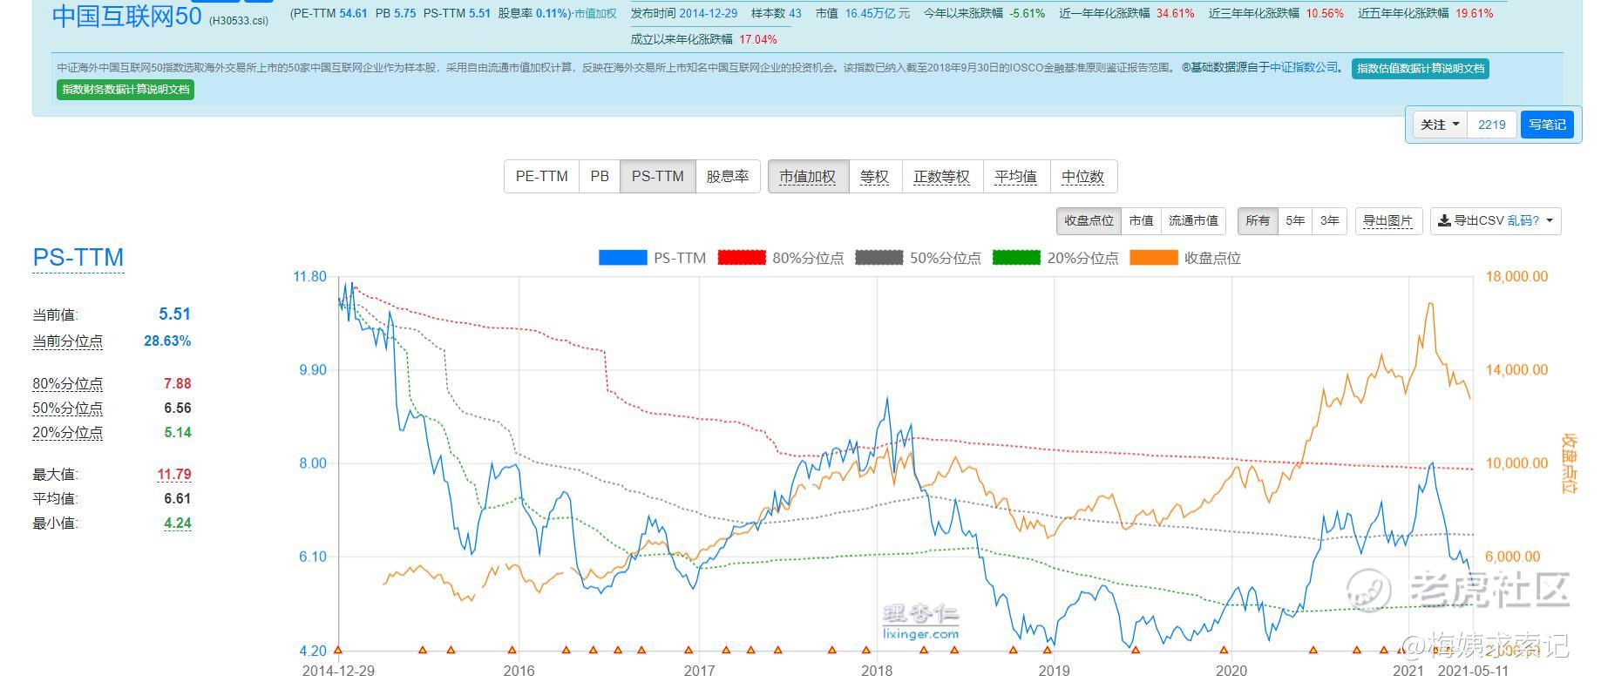Click the 导出CSV download icon
Screen dimensions: 1601x682
click(x=1444, y=221)
